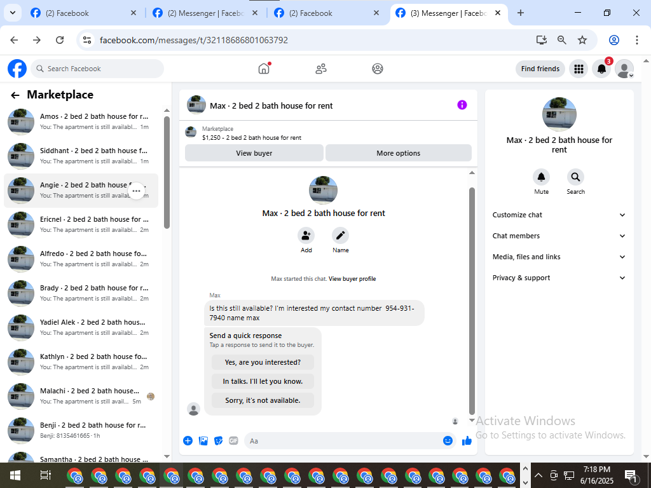This screenshot has width=651, height=488.
Task: Go to the Facebook home feed icon
Action: pos(264,69)
